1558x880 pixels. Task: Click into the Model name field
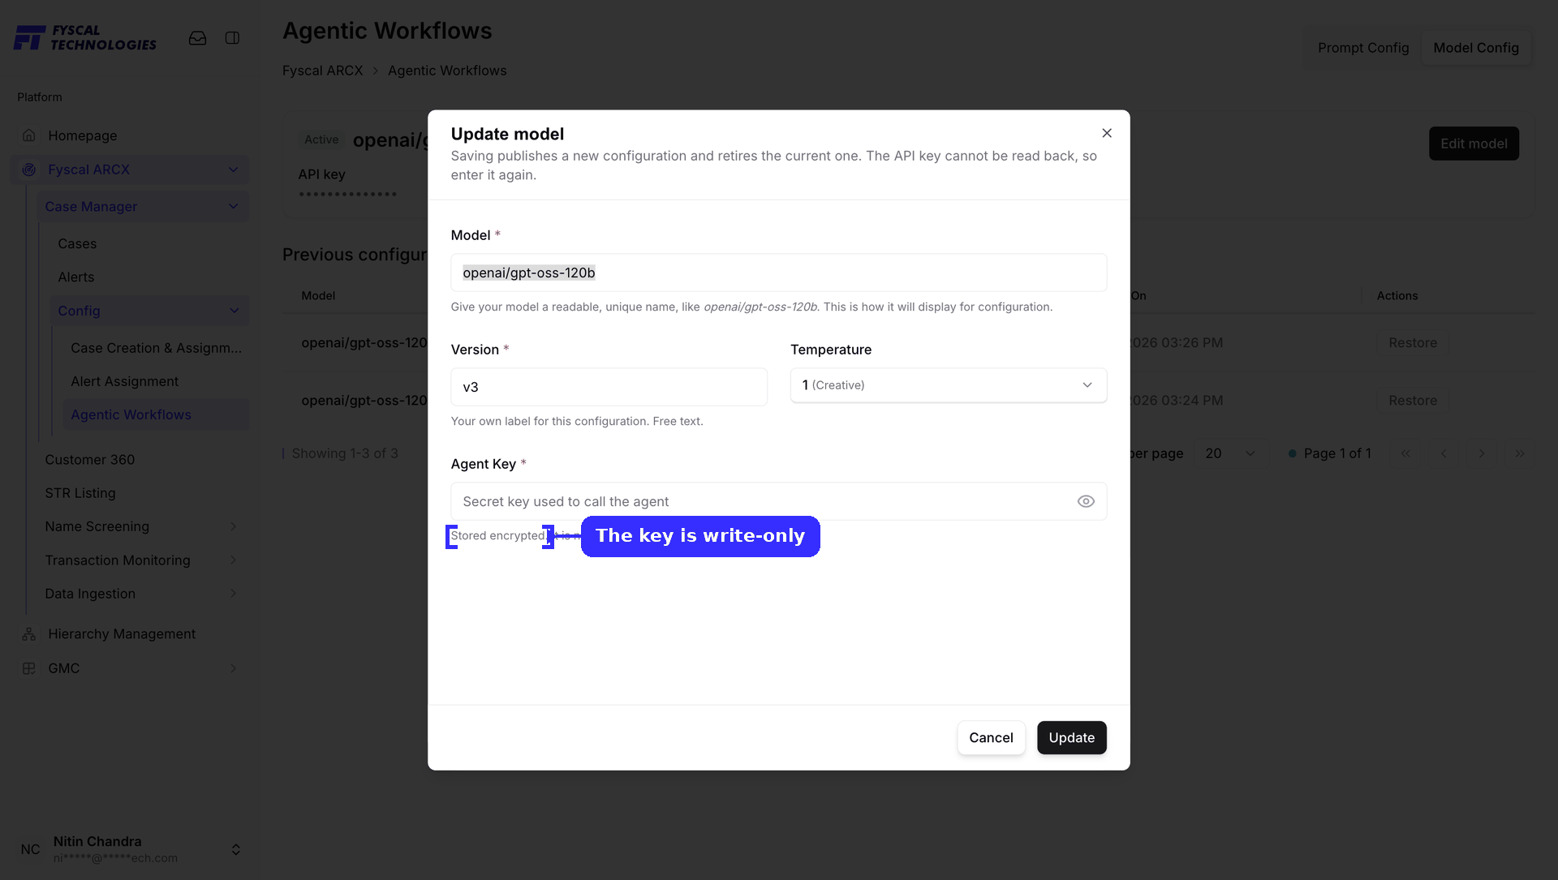[x=779, y=273]
